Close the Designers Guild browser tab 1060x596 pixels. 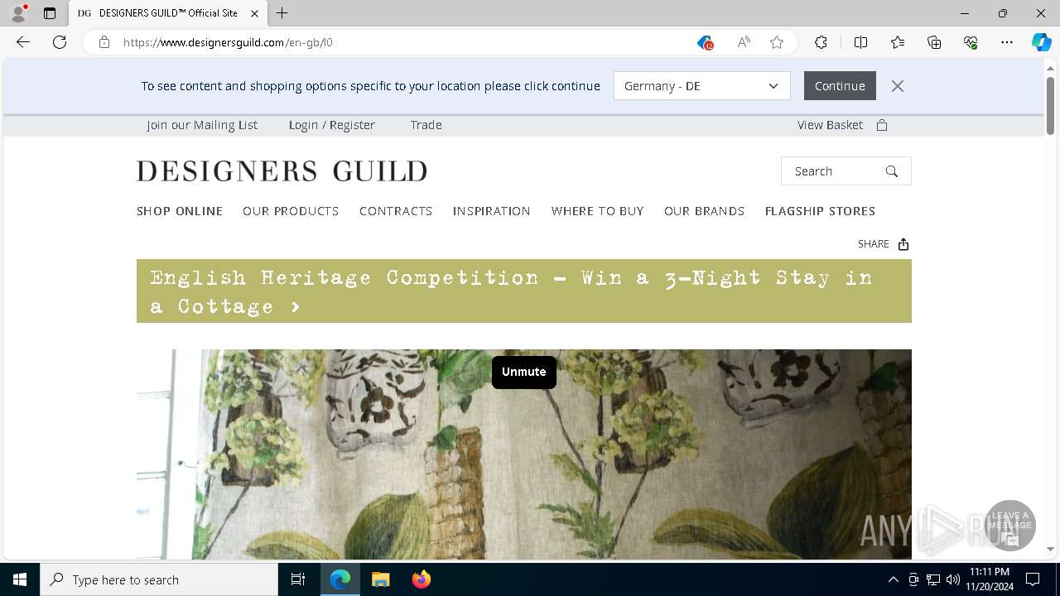click(x=254, y=13)
